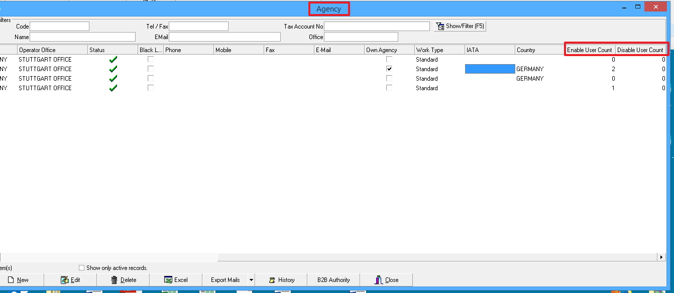Export the list with the Excel icon

pos(168,280)
